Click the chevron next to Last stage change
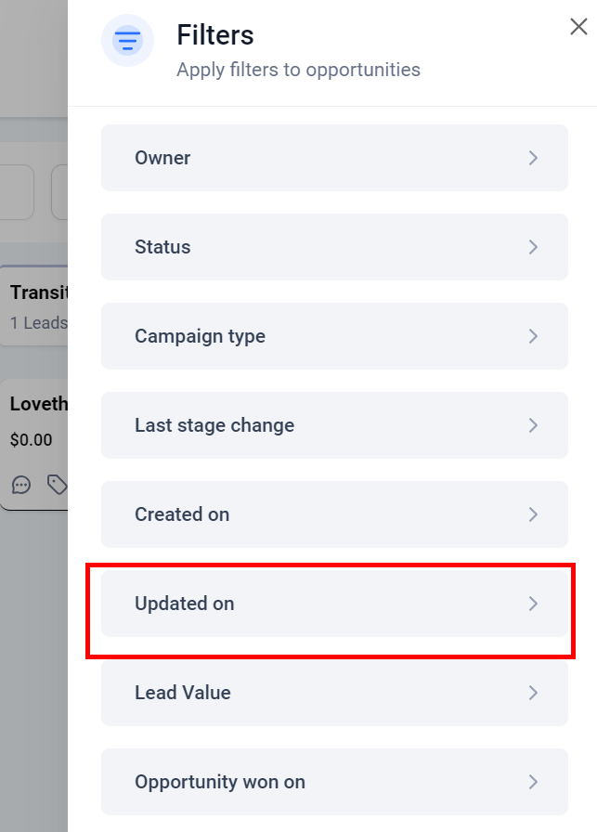 click(x=533, y=425)
